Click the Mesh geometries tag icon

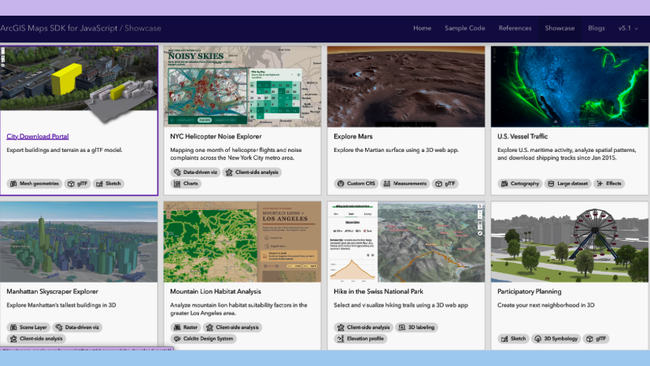13,183
